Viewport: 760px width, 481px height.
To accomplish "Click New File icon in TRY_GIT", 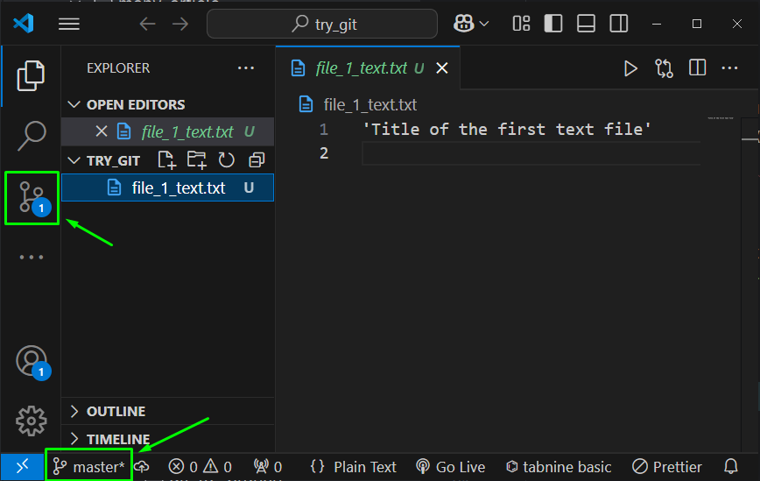I will (166, 159).
